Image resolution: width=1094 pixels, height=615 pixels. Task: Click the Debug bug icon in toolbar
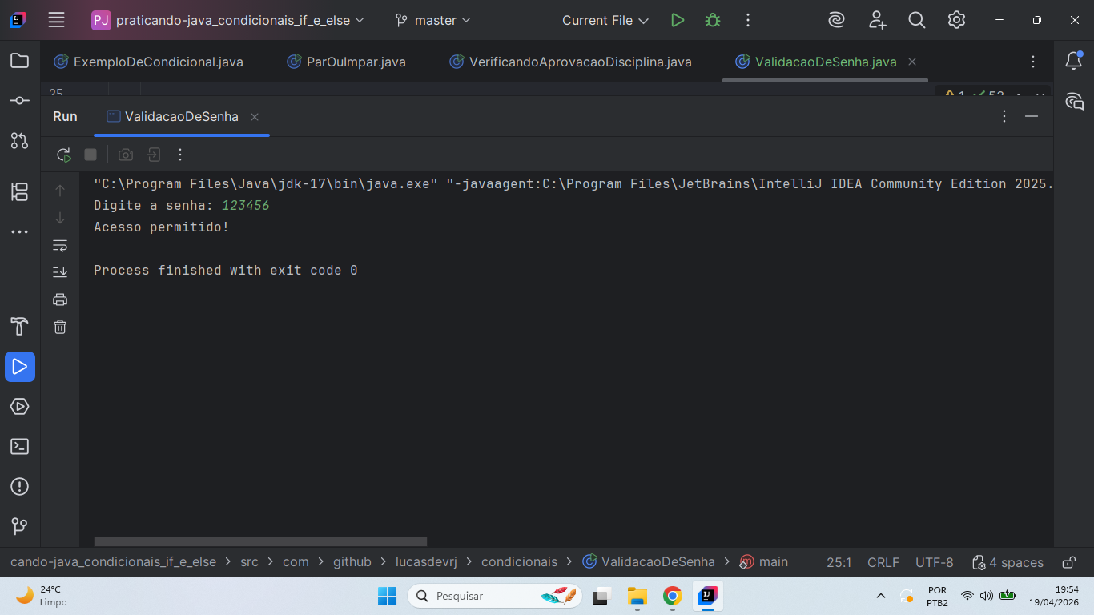coord(712,20)
